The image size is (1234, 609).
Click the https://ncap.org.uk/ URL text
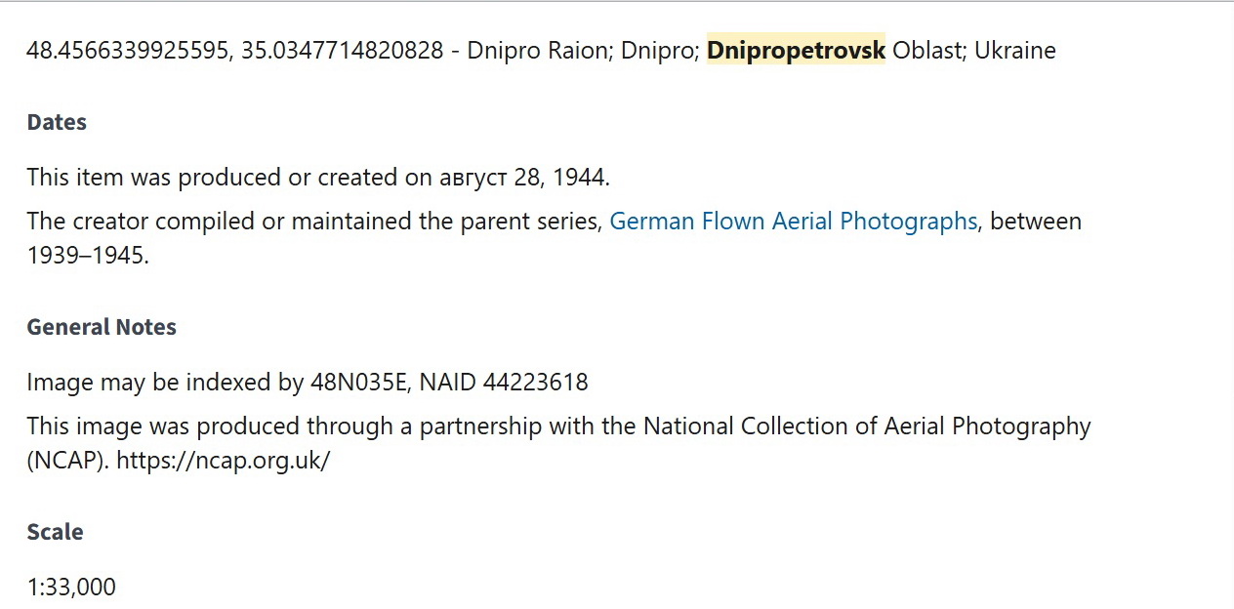223,461
